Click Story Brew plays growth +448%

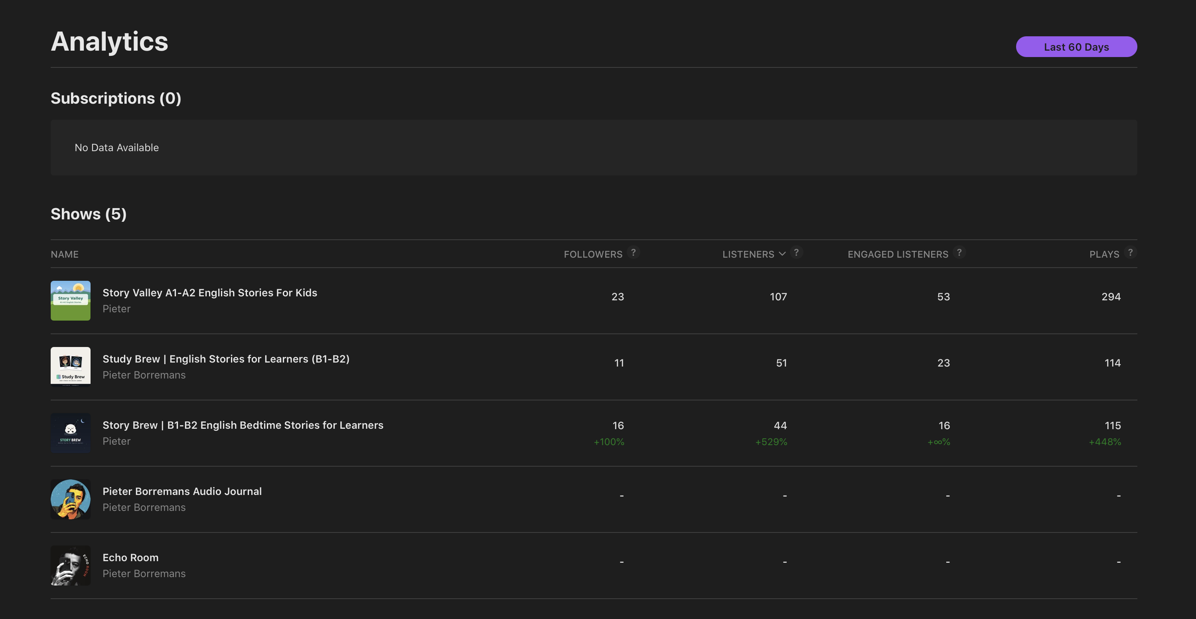point(1105,442)
